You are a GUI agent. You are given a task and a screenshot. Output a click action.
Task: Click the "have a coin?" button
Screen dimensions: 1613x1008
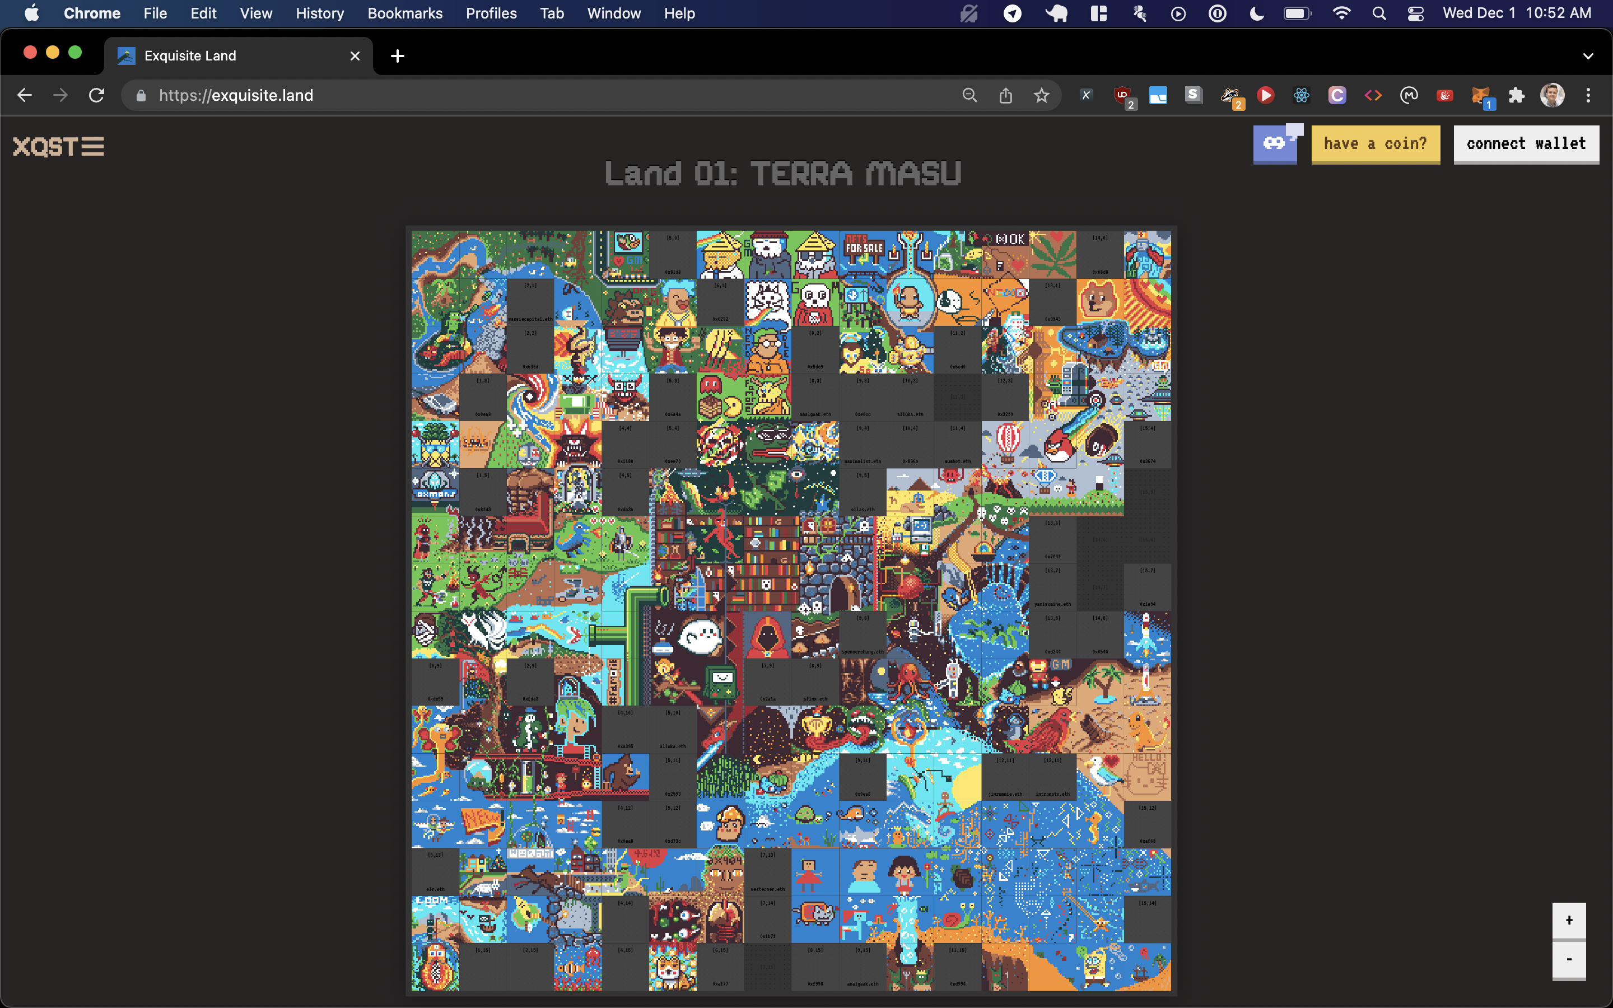[1375, 143]
